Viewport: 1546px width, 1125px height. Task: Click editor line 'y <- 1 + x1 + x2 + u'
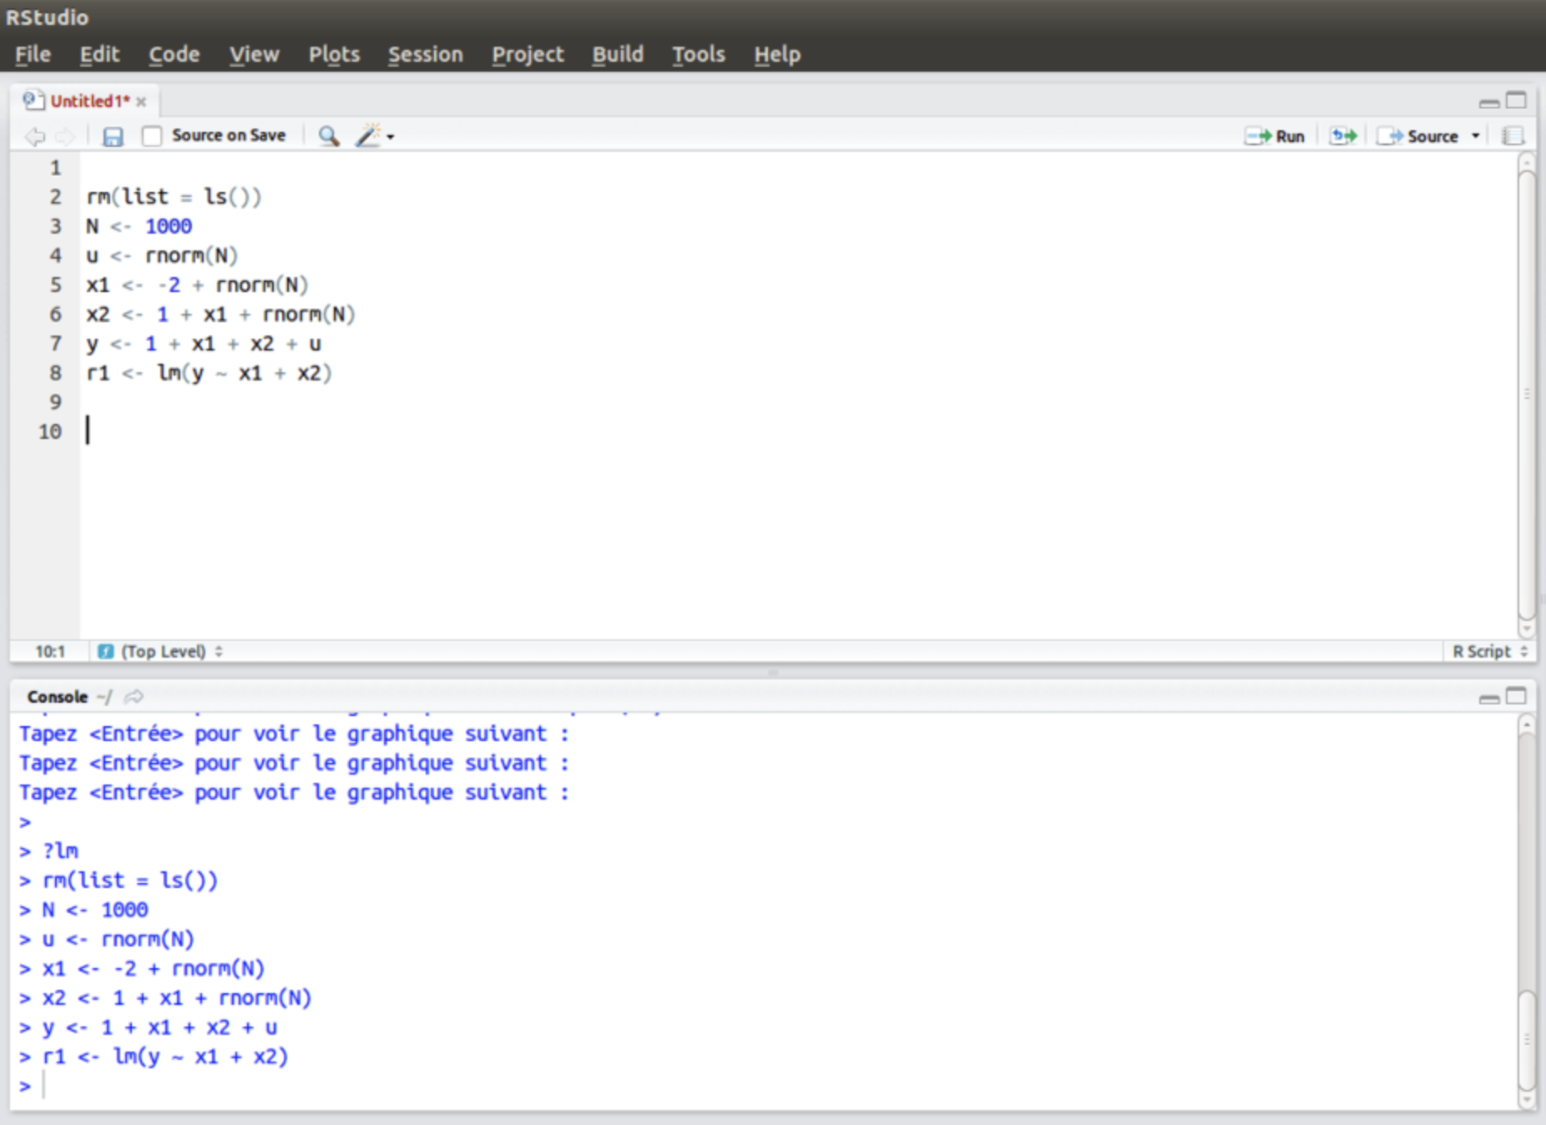tap(204, 344)
